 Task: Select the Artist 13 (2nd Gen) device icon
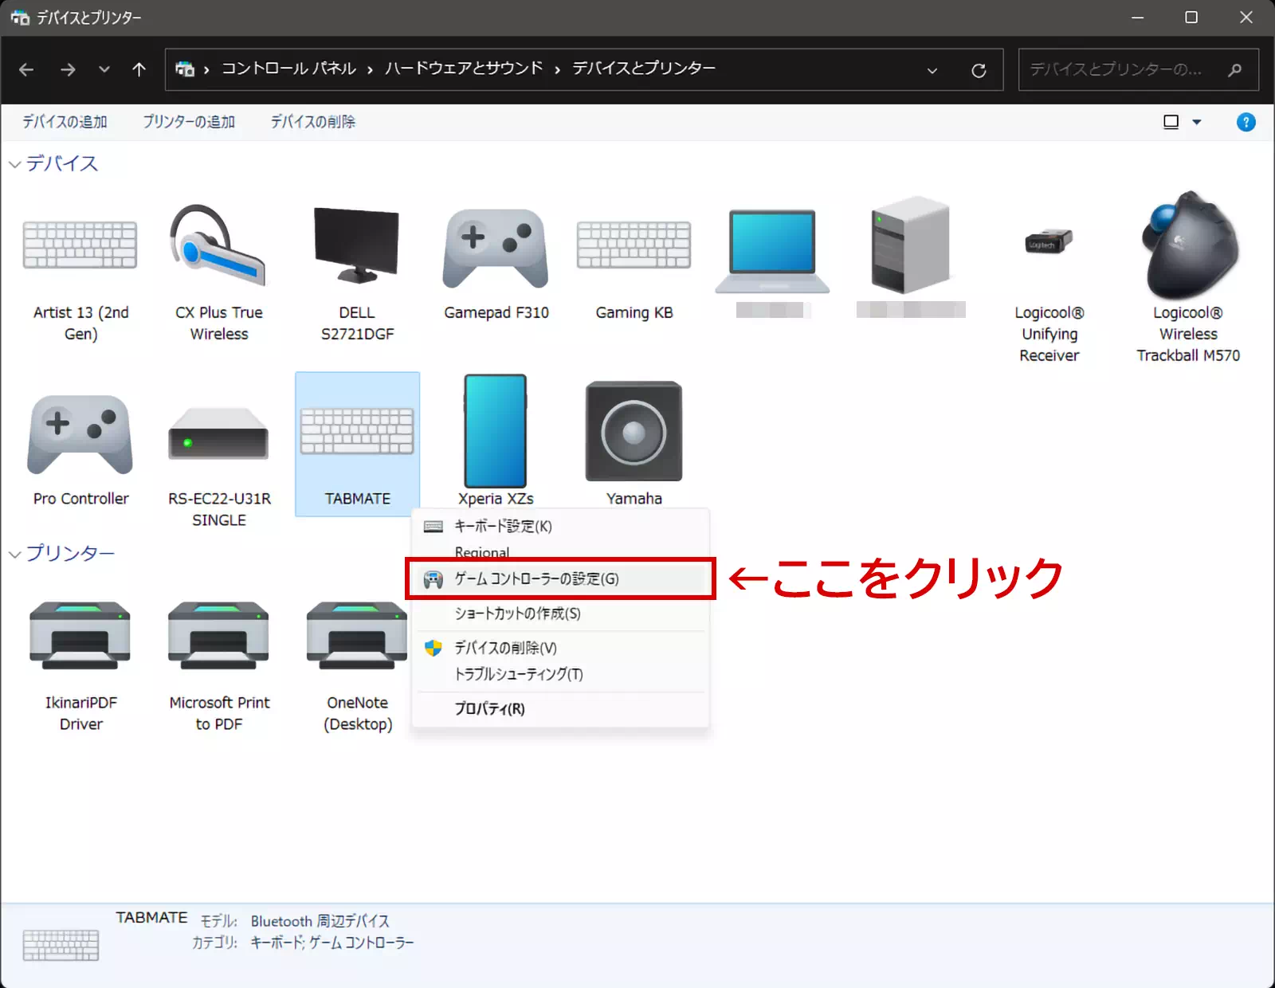pos(80,245)
